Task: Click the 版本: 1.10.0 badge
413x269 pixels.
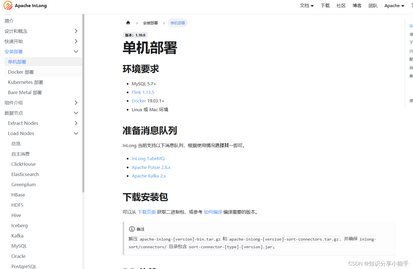Action: [135, 35]
